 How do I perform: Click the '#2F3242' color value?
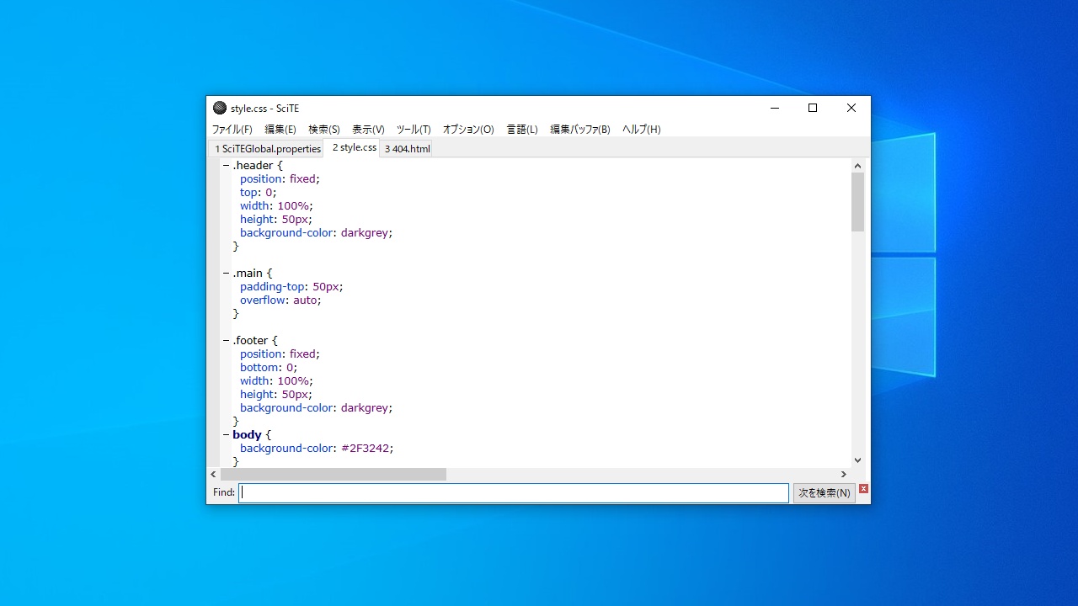coord(365,449)
